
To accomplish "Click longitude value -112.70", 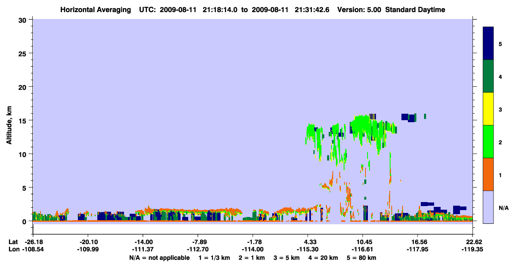I will point(197,249).
